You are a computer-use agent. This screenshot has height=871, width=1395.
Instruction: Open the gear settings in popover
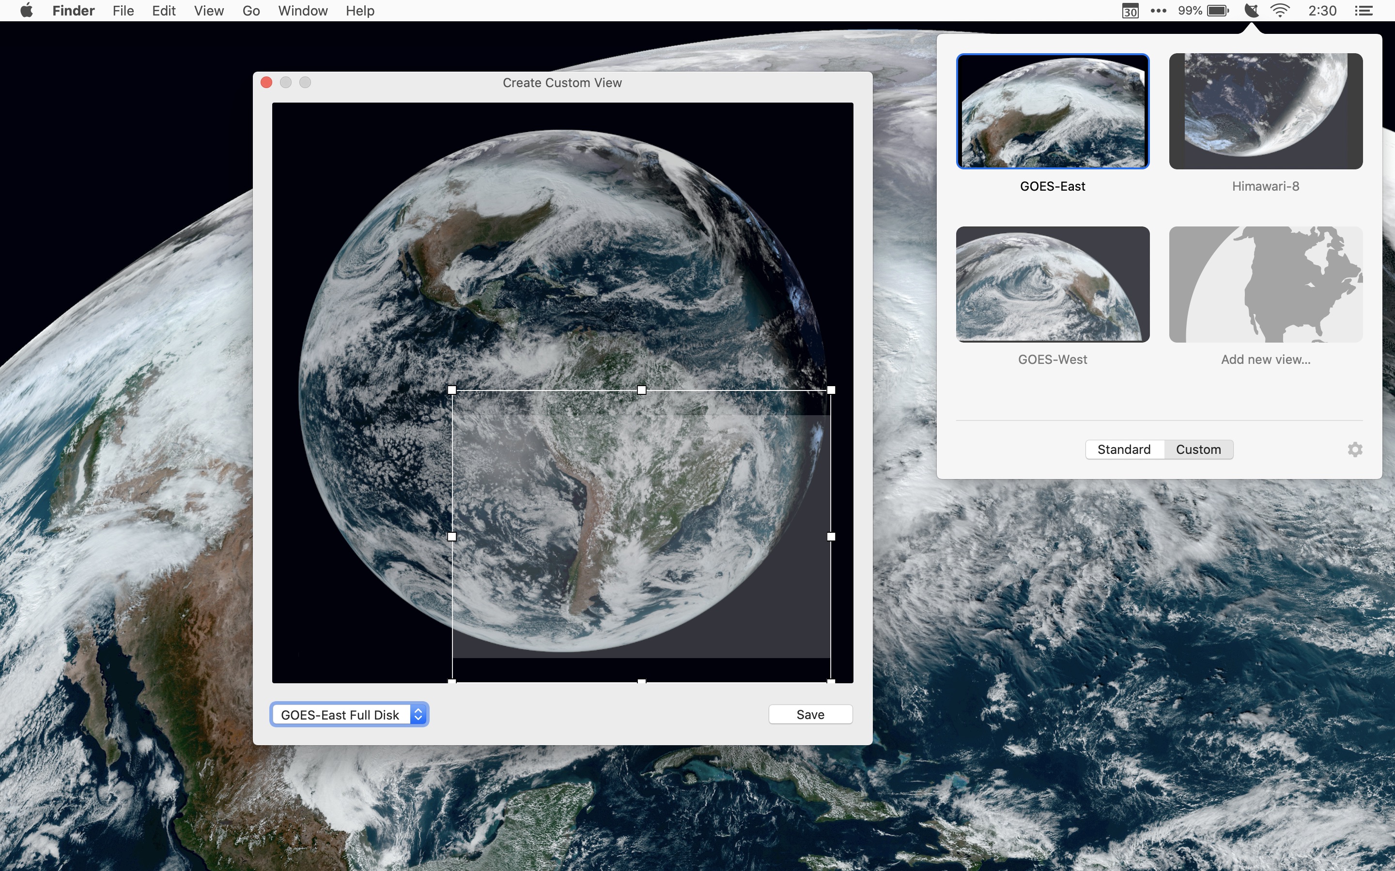(1355, 450)
